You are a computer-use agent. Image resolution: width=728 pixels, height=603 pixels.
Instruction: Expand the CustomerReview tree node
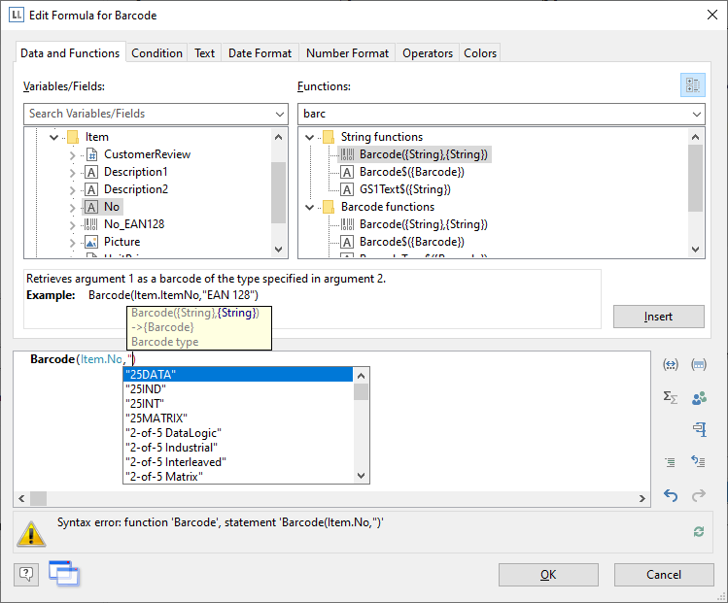[72, 154]
